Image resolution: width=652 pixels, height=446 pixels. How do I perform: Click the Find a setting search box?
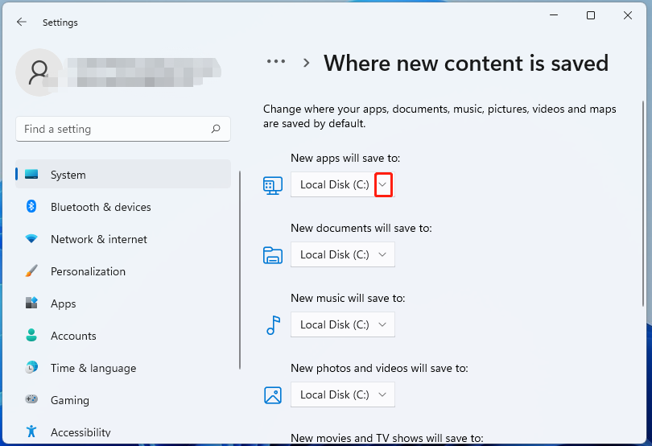point(123,129)
